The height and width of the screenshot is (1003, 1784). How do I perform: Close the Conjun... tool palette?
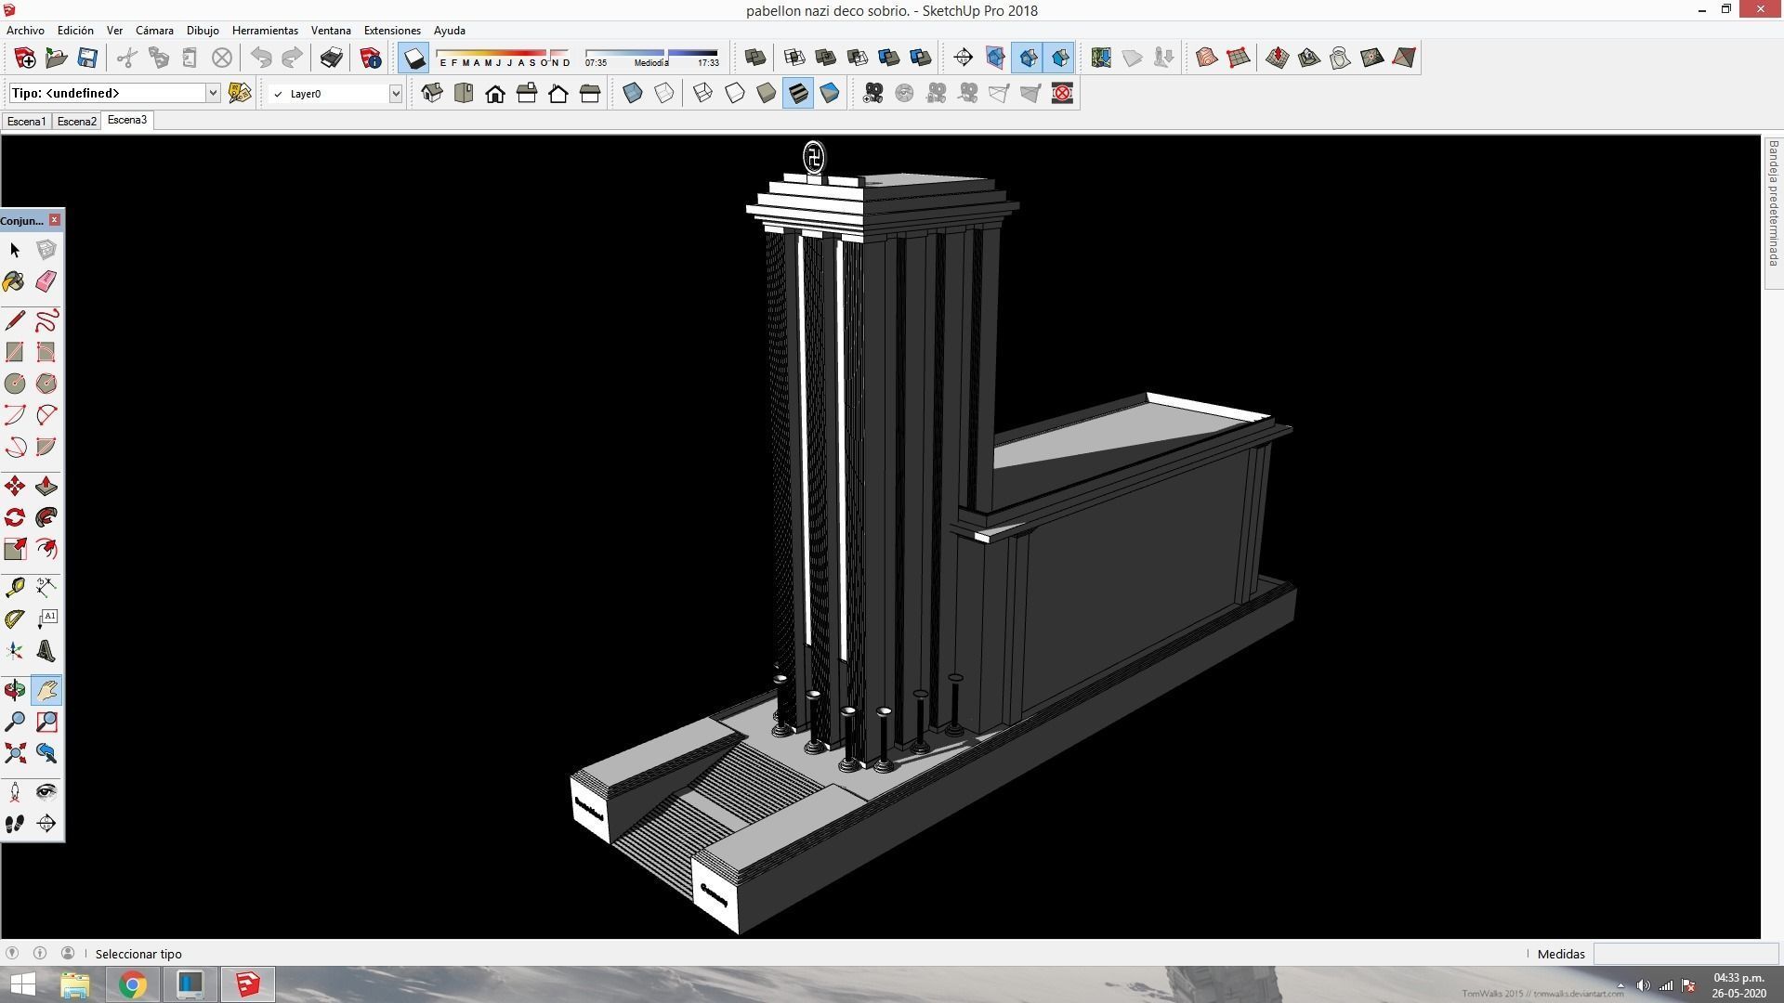[55, 220]
